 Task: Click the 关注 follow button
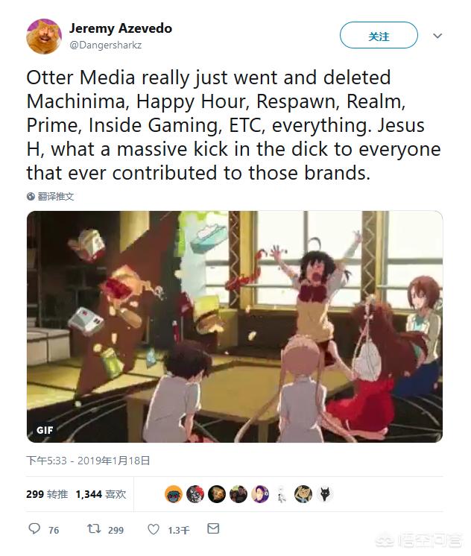coord(379,35)
